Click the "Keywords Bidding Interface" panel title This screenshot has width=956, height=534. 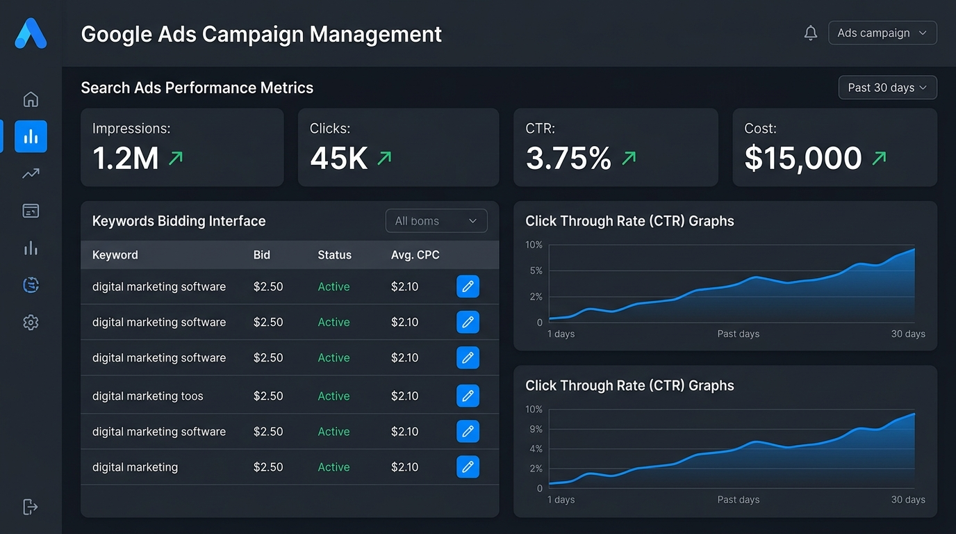pyautogui.click(x=179, y=221)
